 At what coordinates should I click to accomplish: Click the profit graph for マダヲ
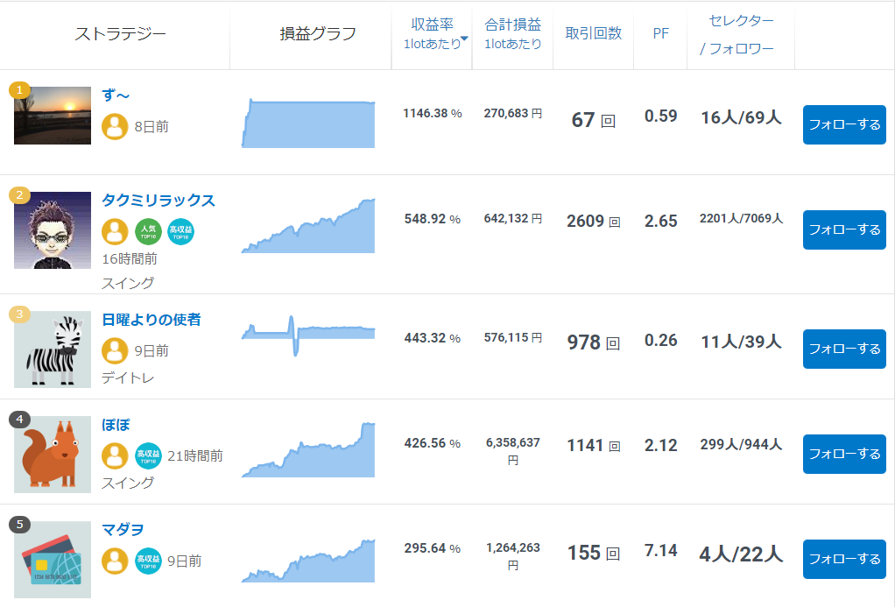(x=308, y=561)
